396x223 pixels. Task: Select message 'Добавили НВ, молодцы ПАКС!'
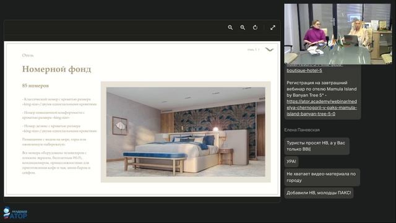(319, 193)
